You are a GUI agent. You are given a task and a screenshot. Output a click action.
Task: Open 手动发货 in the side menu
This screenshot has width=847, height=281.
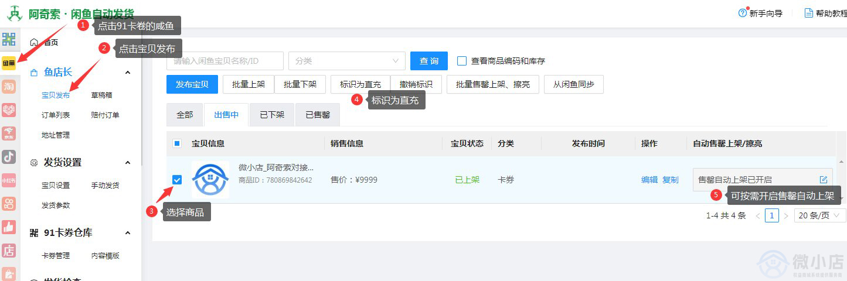pos(105,185)
